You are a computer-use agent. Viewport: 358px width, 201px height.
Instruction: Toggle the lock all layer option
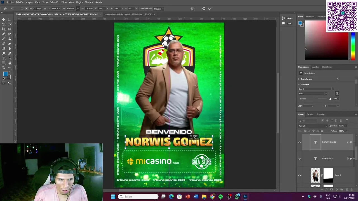pyautogui.click(x=322, y=131)
